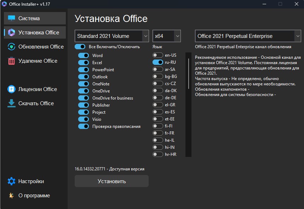Turn off the Publisher switch
Viewport: 304px width, 209px height.
point(84,105)
